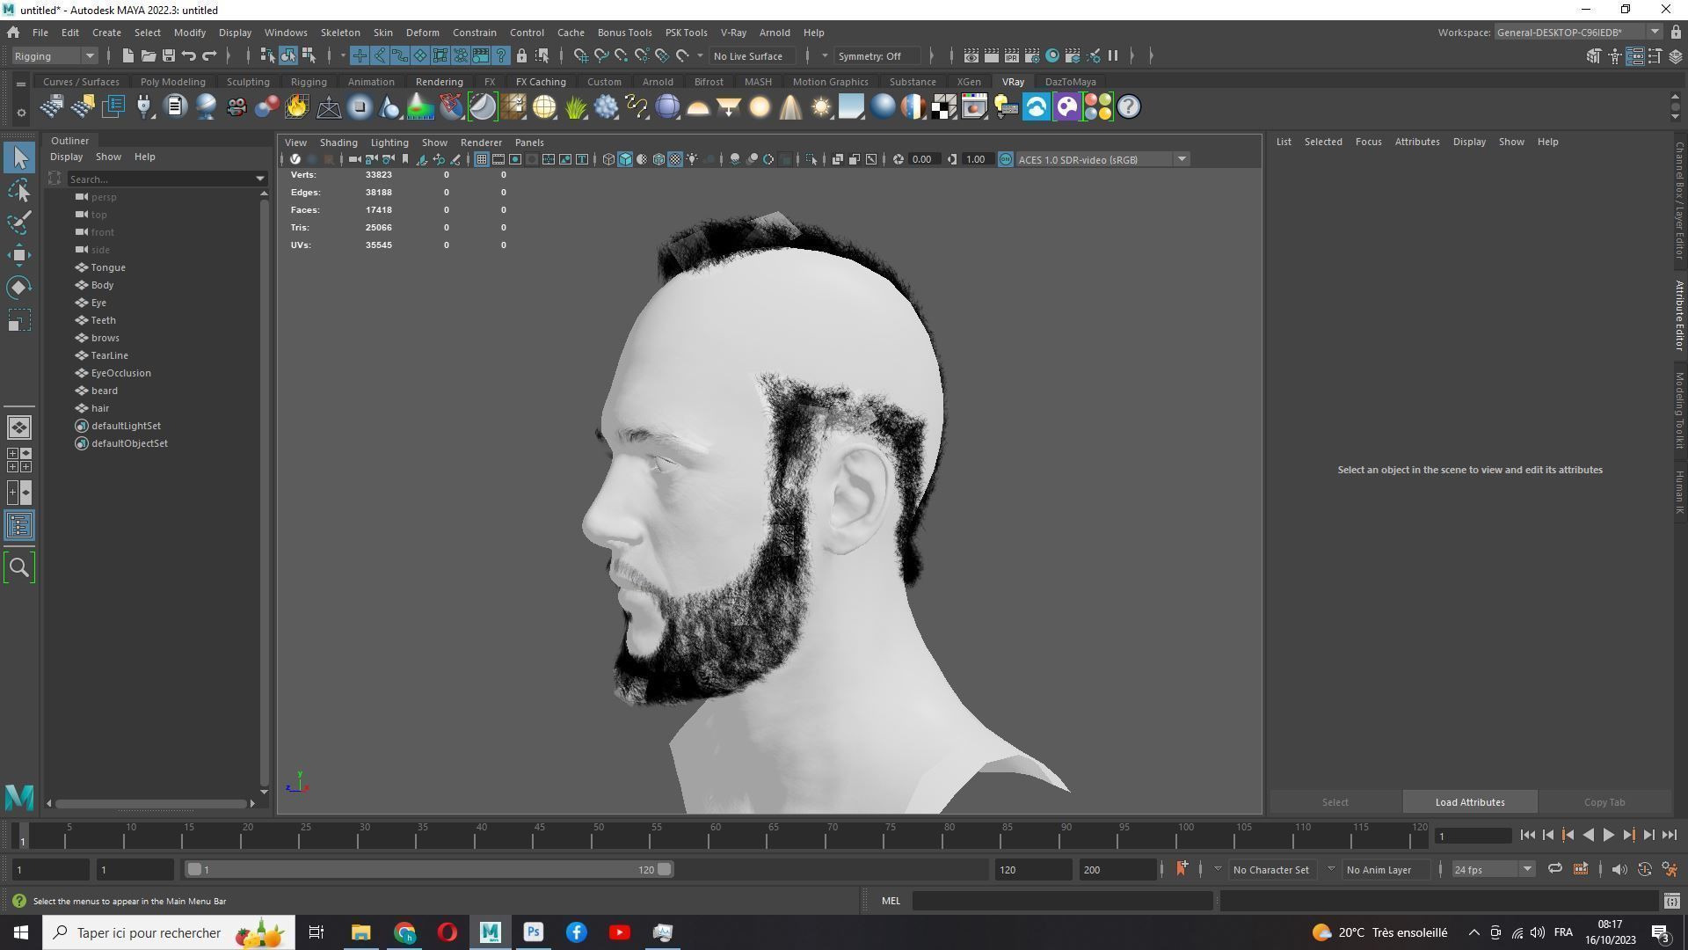Switch to the XGen shelf tab

tap(969, 82)
